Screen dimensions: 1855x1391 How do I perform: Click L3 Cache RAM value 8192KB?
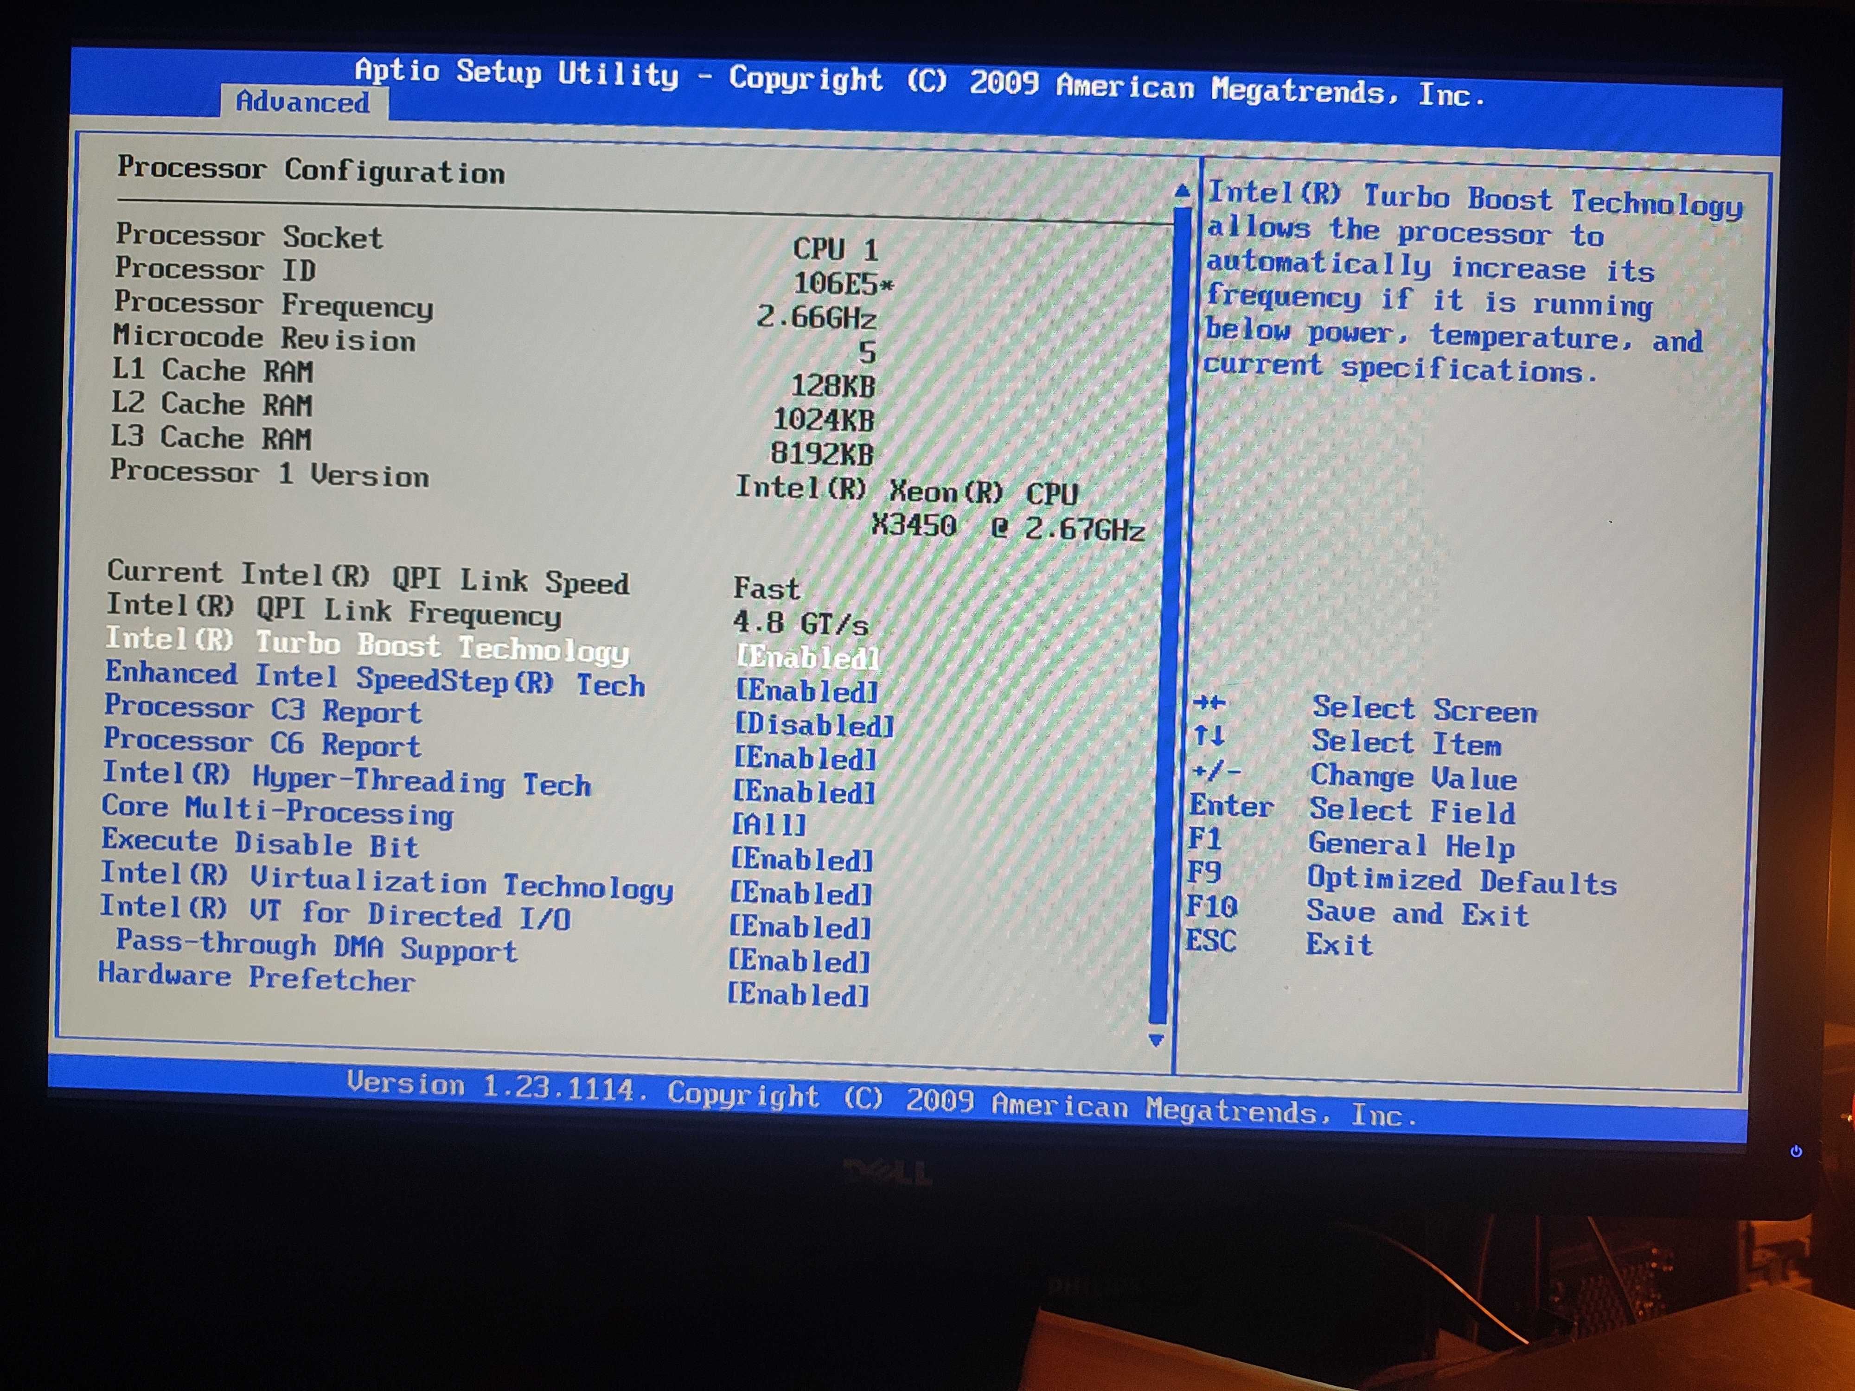(x=822, y=453)
